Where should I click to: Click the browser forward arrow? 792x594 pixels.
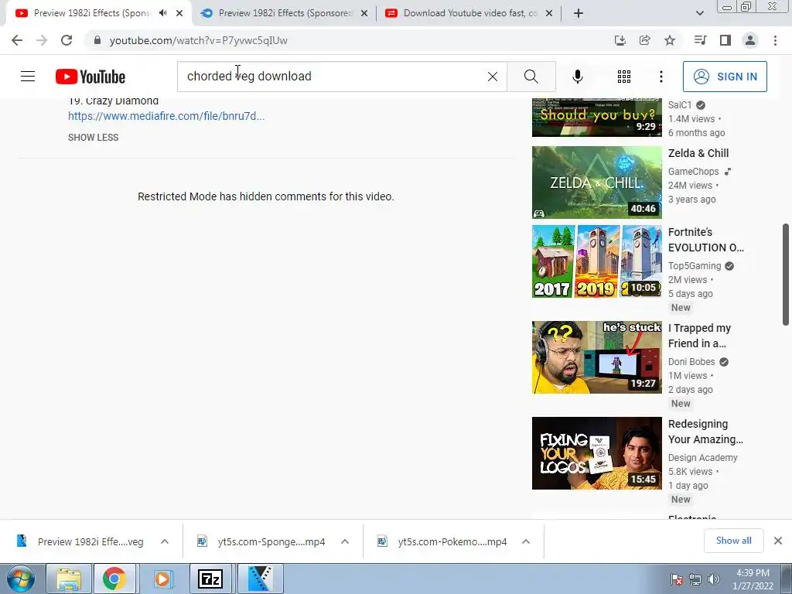[x=42, y=40]
